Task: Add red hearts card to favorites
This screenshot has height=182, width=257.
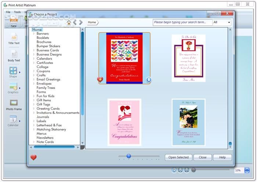Action: [100, 80]
